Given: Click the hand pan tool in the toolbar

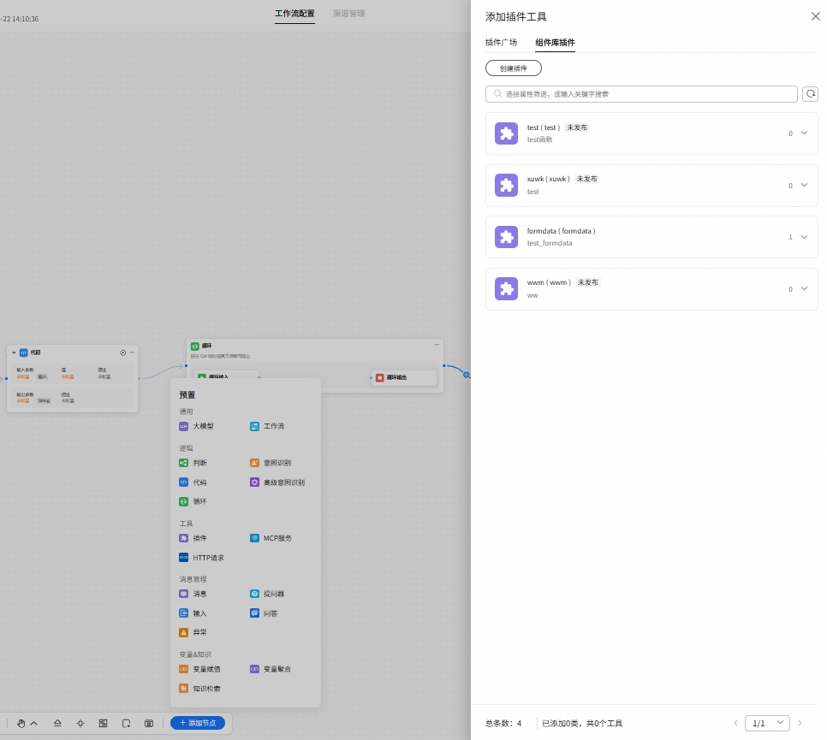Looking at the screenshot, I should [21, 723].
